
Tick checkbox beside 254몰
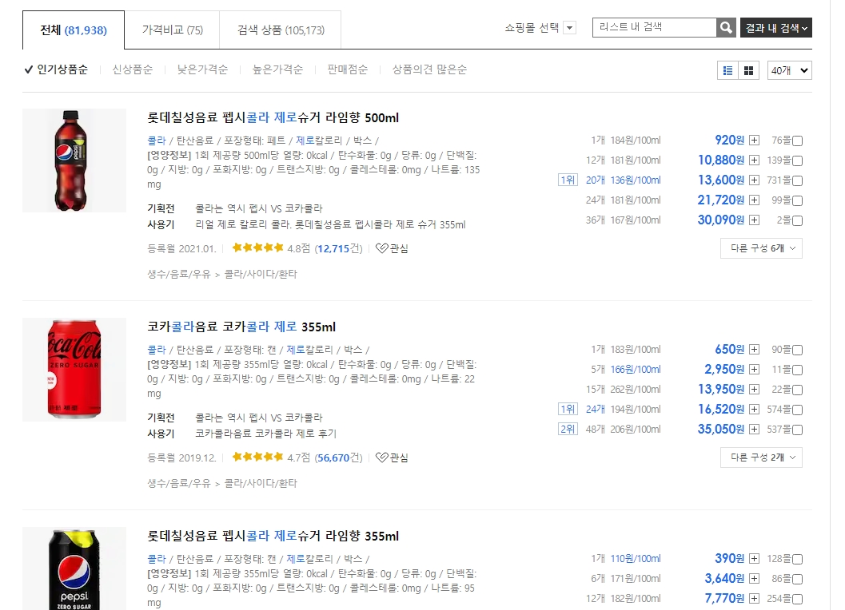(798, 600)
